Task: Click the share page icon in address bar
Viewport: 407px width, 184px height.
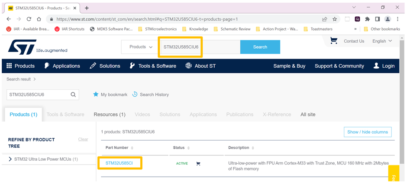Action: pyautogui.click(x=324, y=19)
